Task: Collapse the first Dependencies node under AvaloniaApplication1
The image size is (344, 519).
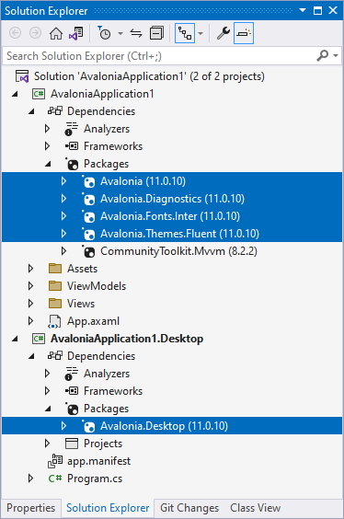Action: point(31,111)
